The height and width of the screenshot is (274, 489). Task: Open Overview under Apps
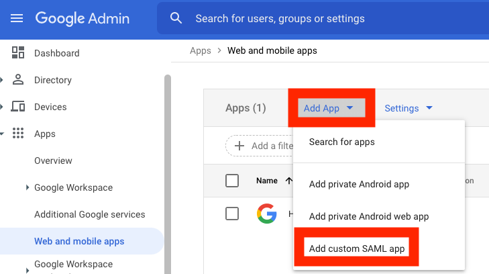coord(54,161)
